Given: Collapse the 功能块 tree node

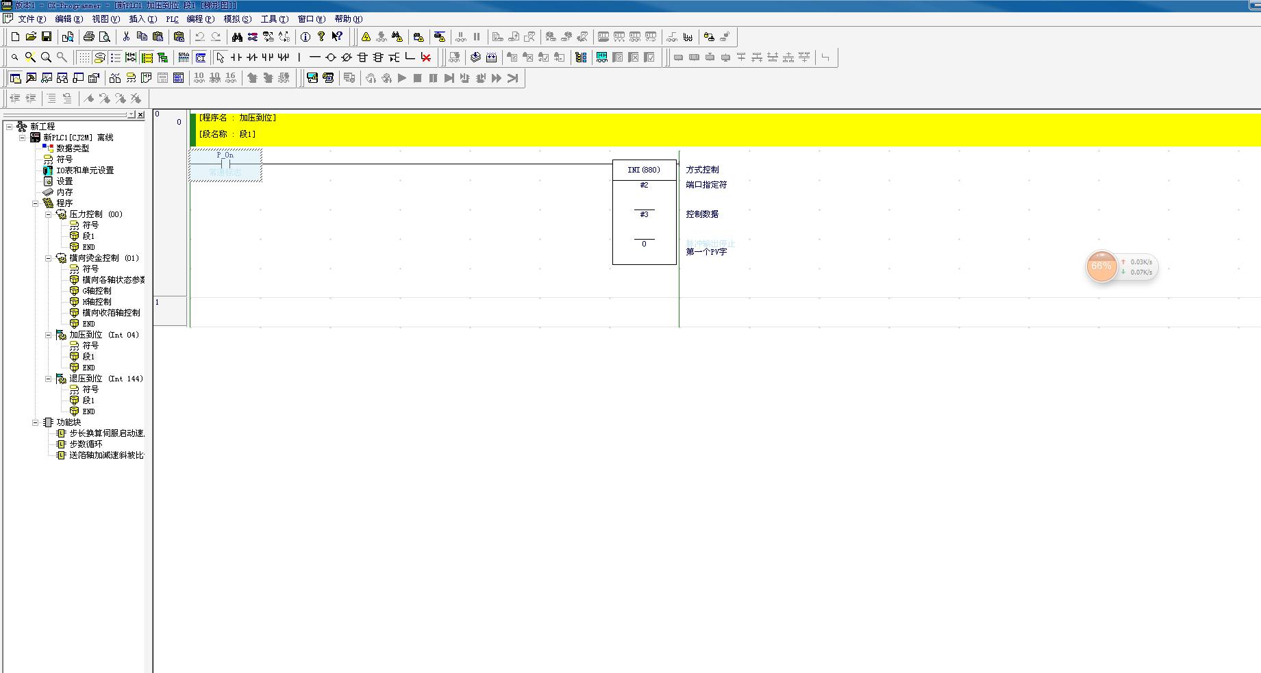Looking at the screenshot, I should pyautogui.click(x=36, y=422).
